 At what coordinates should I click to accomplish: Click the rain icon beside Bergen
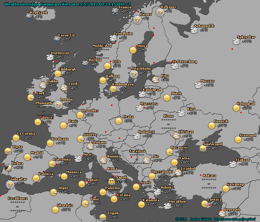coord(85,65)
